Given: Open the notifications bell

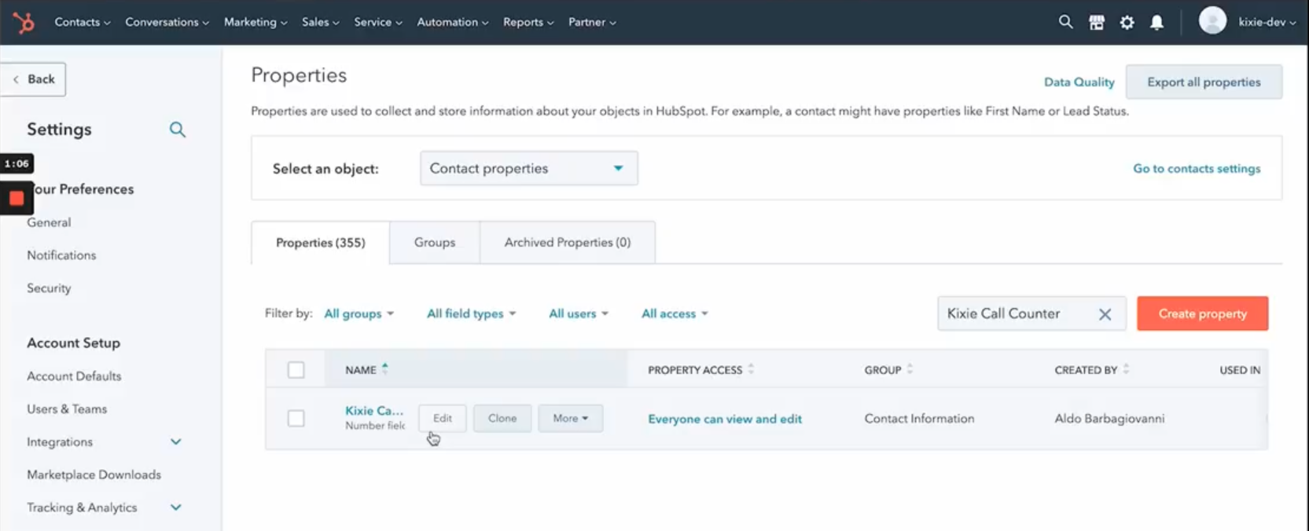Looking at the screenshot, I should (x=1157, y=23).
